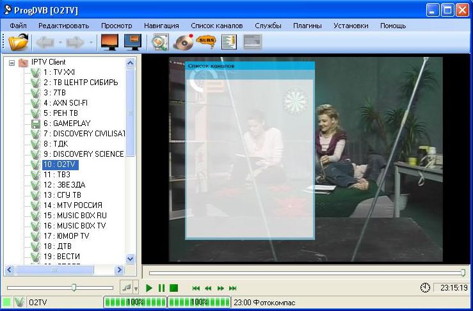Open the program guide list icon
The width and height of the screenshot is (473, 311).
[228, 42]
